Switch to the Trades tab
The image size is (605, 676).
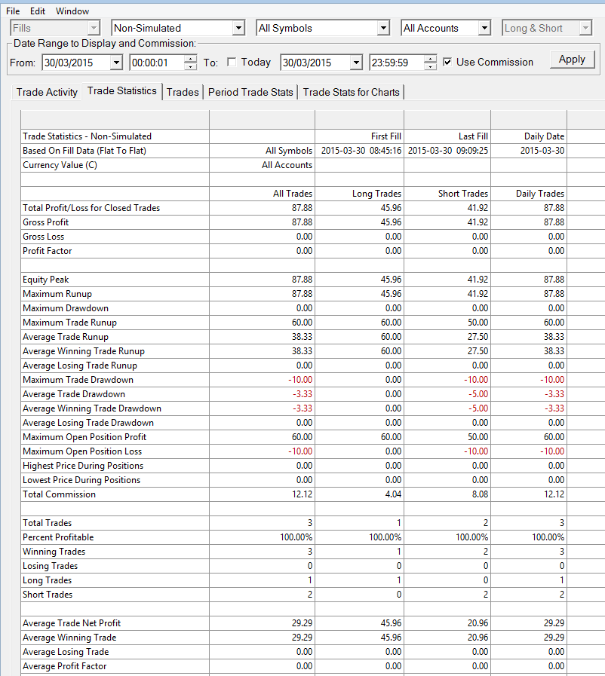coord(183,92)
